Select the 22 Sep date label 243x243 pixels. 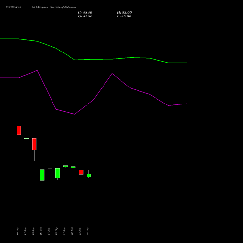tap(72, 231)
